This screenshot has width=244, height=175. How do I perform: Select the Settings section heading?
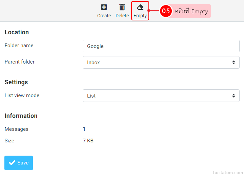[x=16, y=82]
